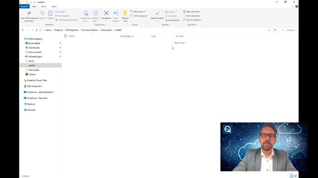The height and width of the screenshot is (178, 318).
Task: Pin folder to Snelle toegang
Action: coord(29,16)
